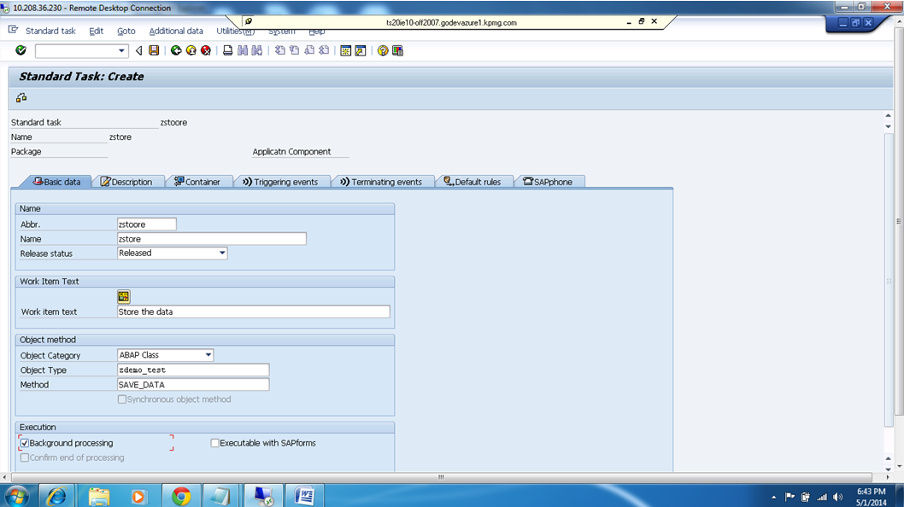This screenshot has width=904, height=507.
Task: Open the Release status dropdown
Action: (221, 253)
